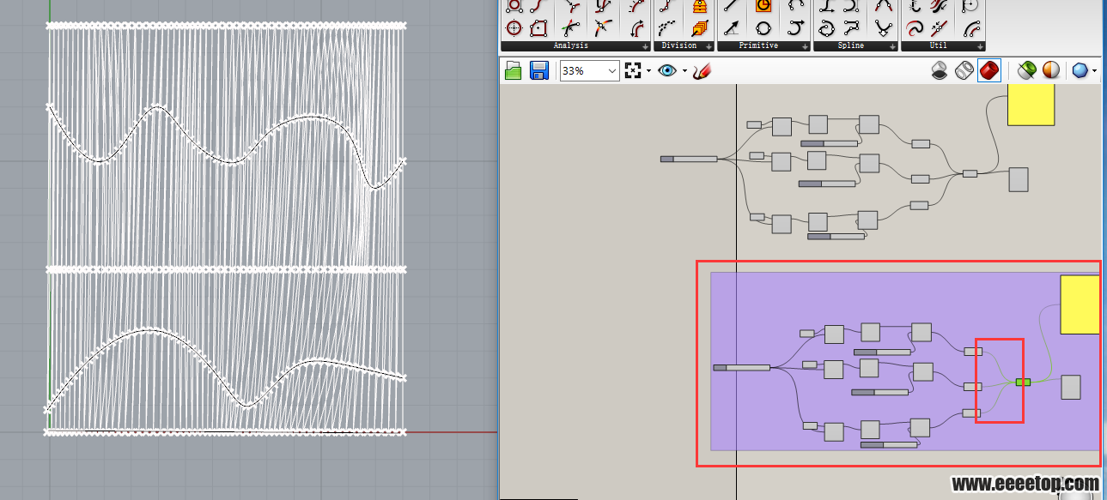
Task: Expand the Division panel with its plus arrow
Action: [709, 46]
